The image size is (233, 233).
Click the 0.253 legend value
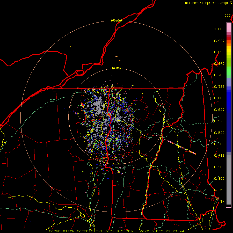[x=219, y=190]
